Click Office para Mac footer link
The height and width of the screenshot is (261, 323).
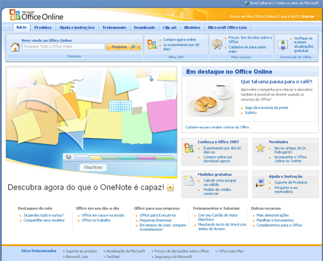coord(231,251)
